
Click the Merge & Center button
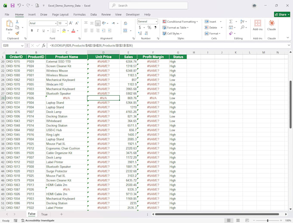click(125, 31)
